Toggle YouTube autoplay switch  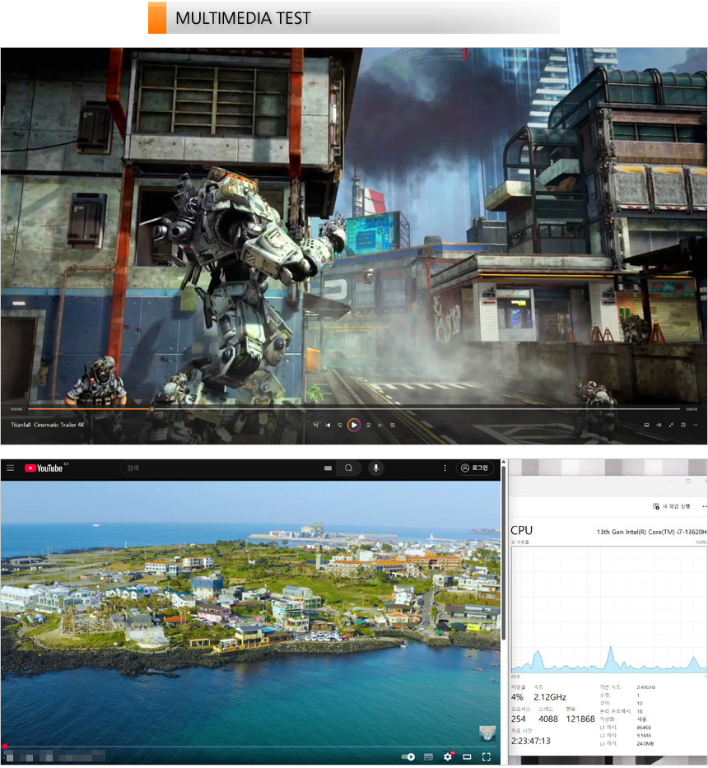408,756
